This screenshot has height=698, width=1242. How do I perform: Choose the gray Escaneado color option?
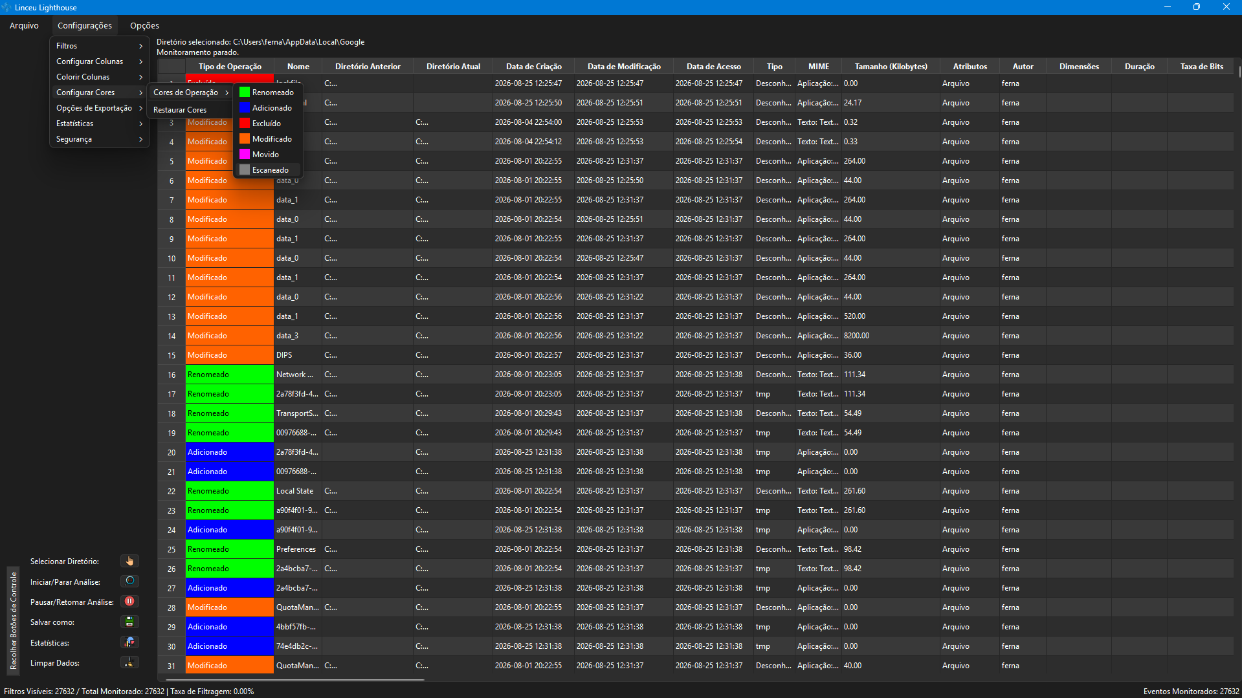tap(268, 170)
